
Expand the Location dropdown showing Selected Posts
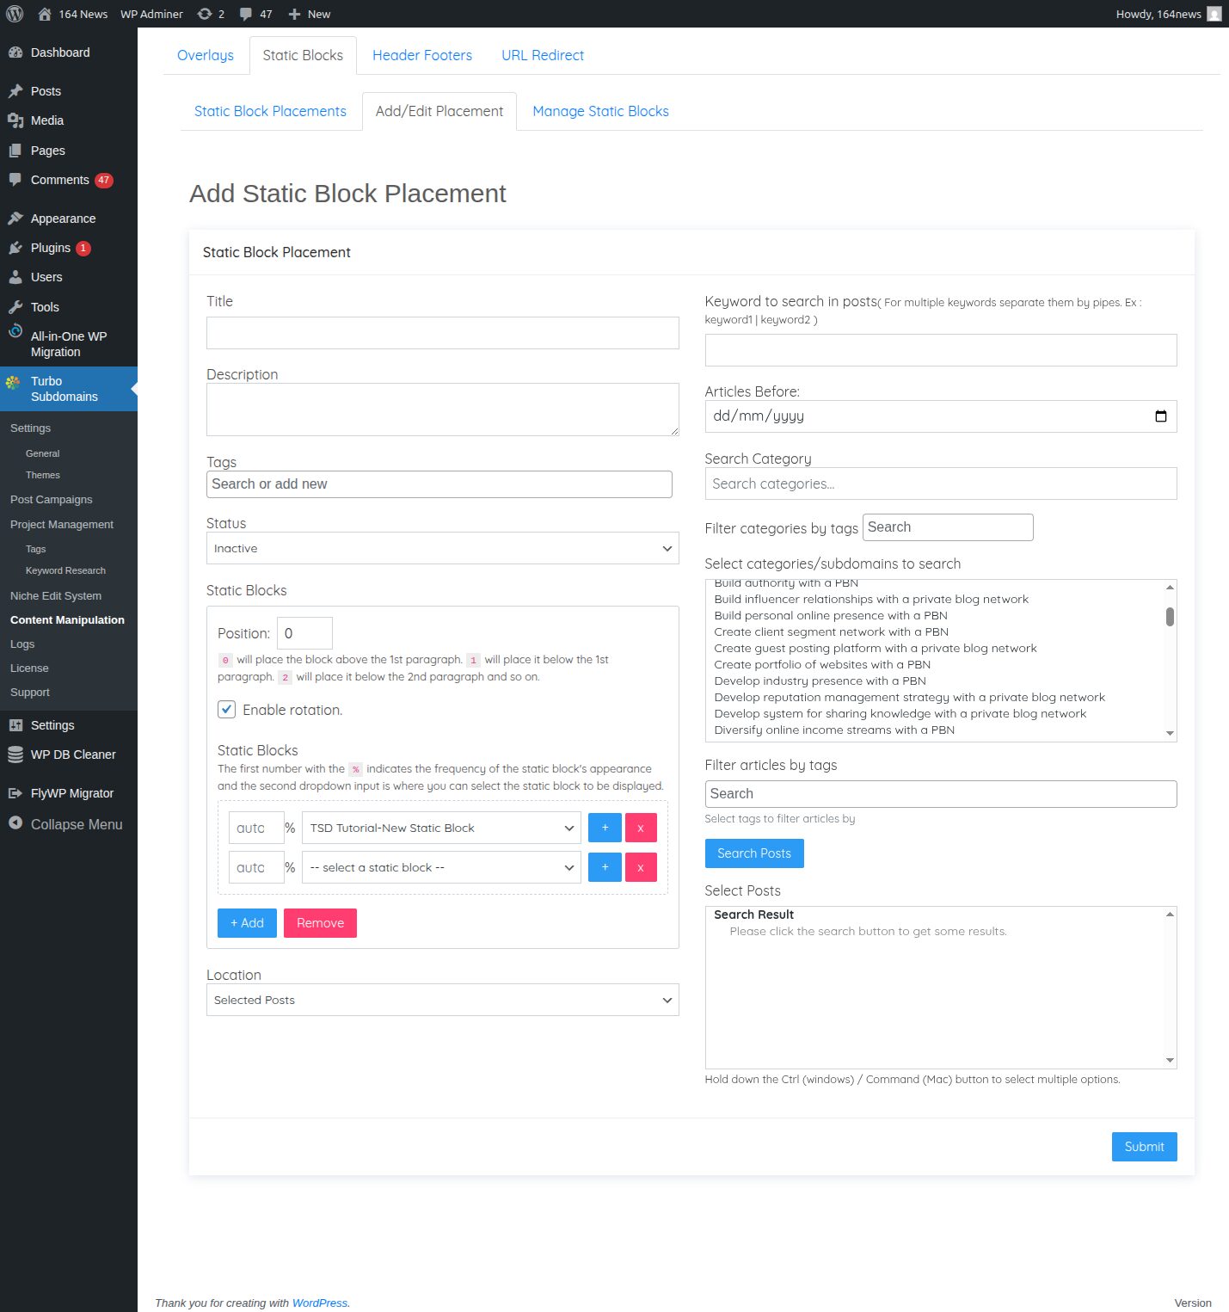[442, 1001]
